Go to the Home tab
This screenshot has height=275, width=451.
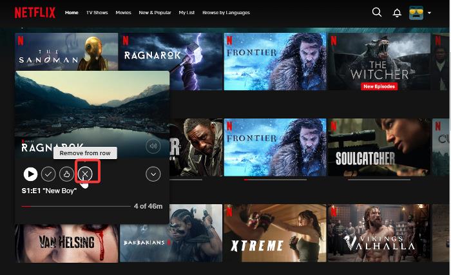tap(72, 13)
